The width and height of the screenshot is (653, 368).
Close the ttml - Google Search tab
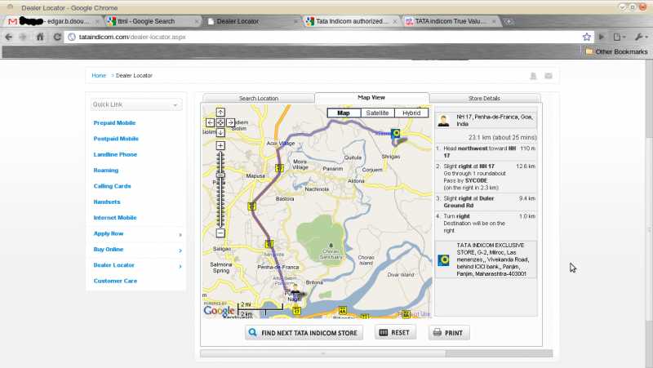[x=197, y=21]
